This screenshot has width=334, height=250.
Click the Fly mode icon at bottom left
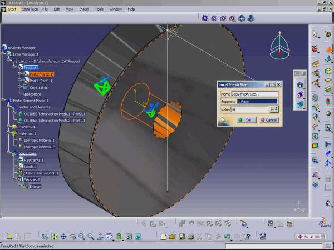[45, 237]
